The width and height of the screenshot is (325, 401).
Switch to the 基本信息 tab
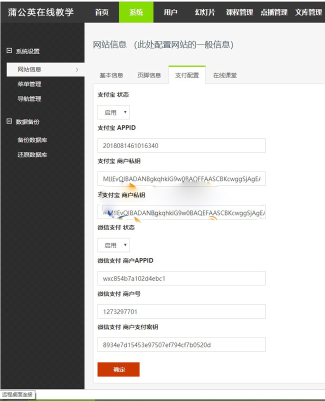click(x=111, y=75)
